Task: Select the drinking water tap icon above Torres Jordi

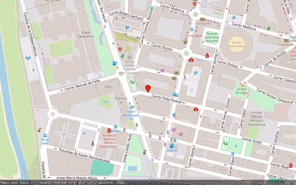Action: point(39,130)
